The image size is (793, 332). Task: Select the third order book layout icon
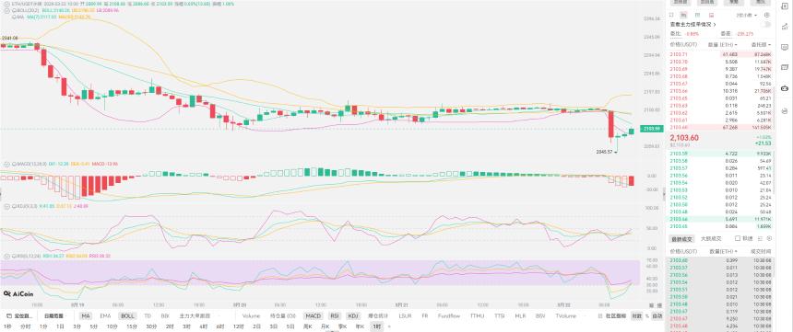[x=697, y=15]
